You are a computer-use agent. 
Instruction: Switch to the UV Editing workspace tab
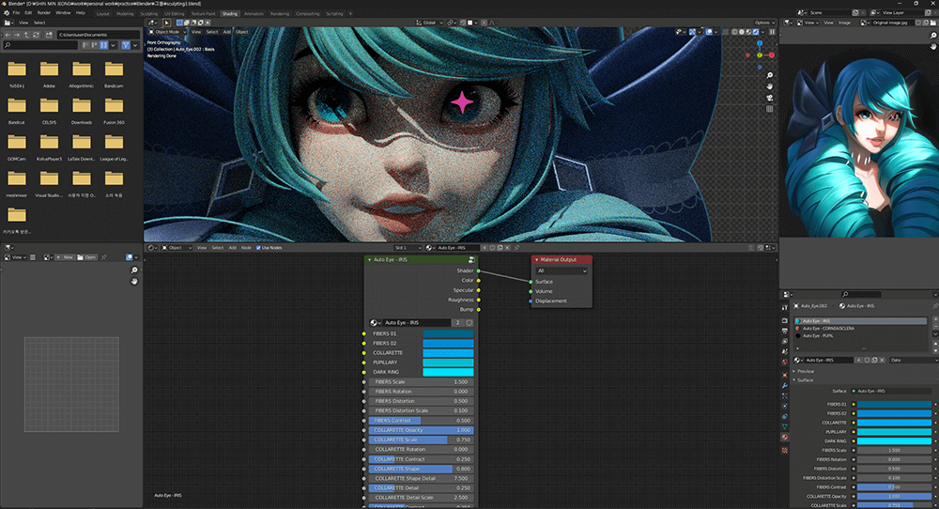[x=175, y=13]
